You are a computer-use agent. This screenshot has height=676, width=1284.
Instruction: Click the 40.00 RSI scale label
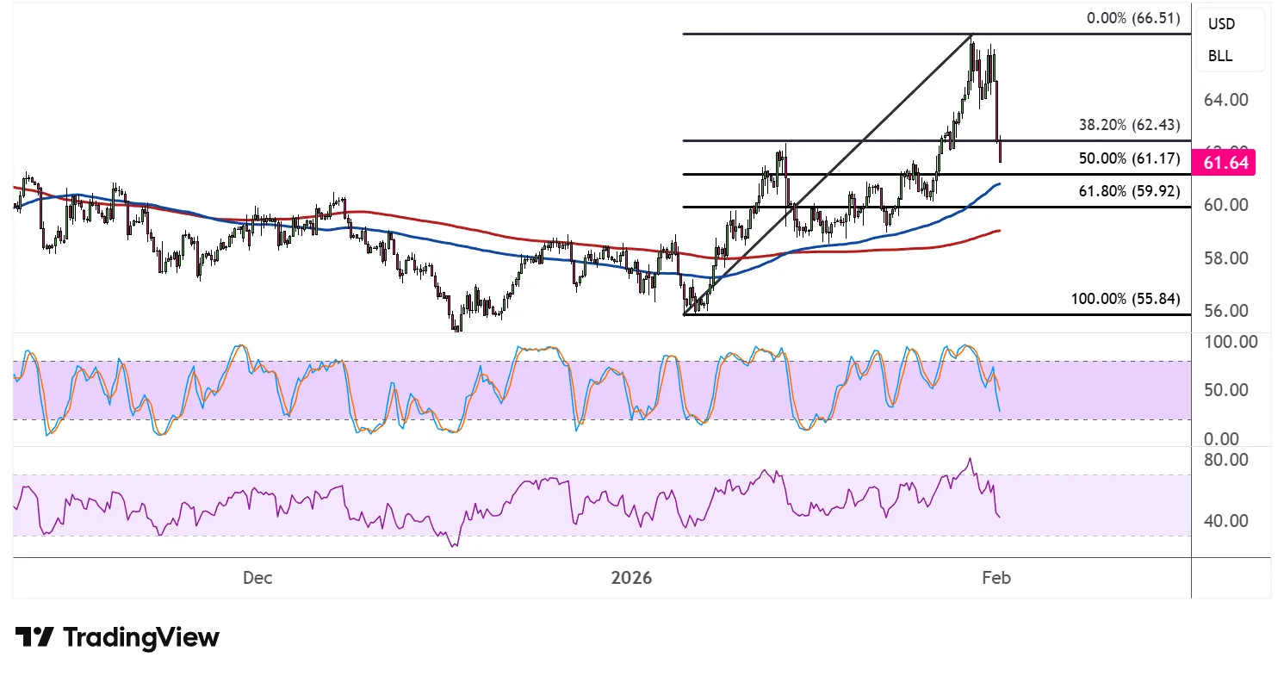pyautogui.click(x=1226, y=521)
